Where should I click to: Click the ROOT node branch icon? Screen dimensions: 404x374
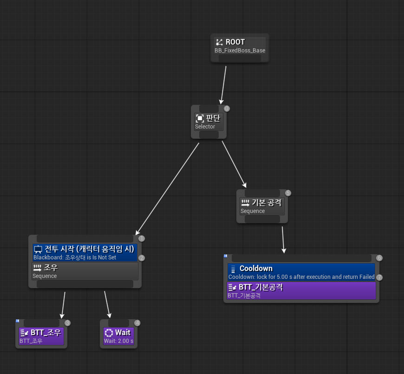pyautogui.click(x=219, y=42)
